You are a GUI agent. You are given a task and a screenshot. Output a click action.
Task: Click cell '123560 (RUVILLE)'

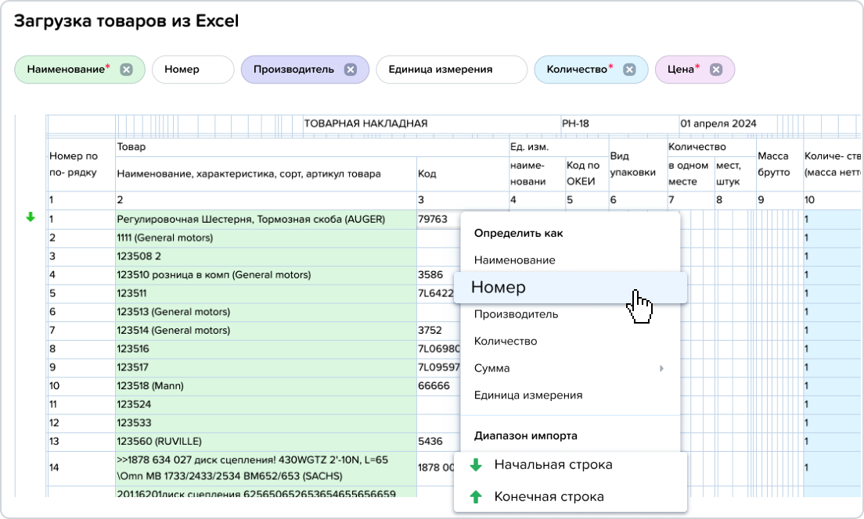[x=265, y=442]
